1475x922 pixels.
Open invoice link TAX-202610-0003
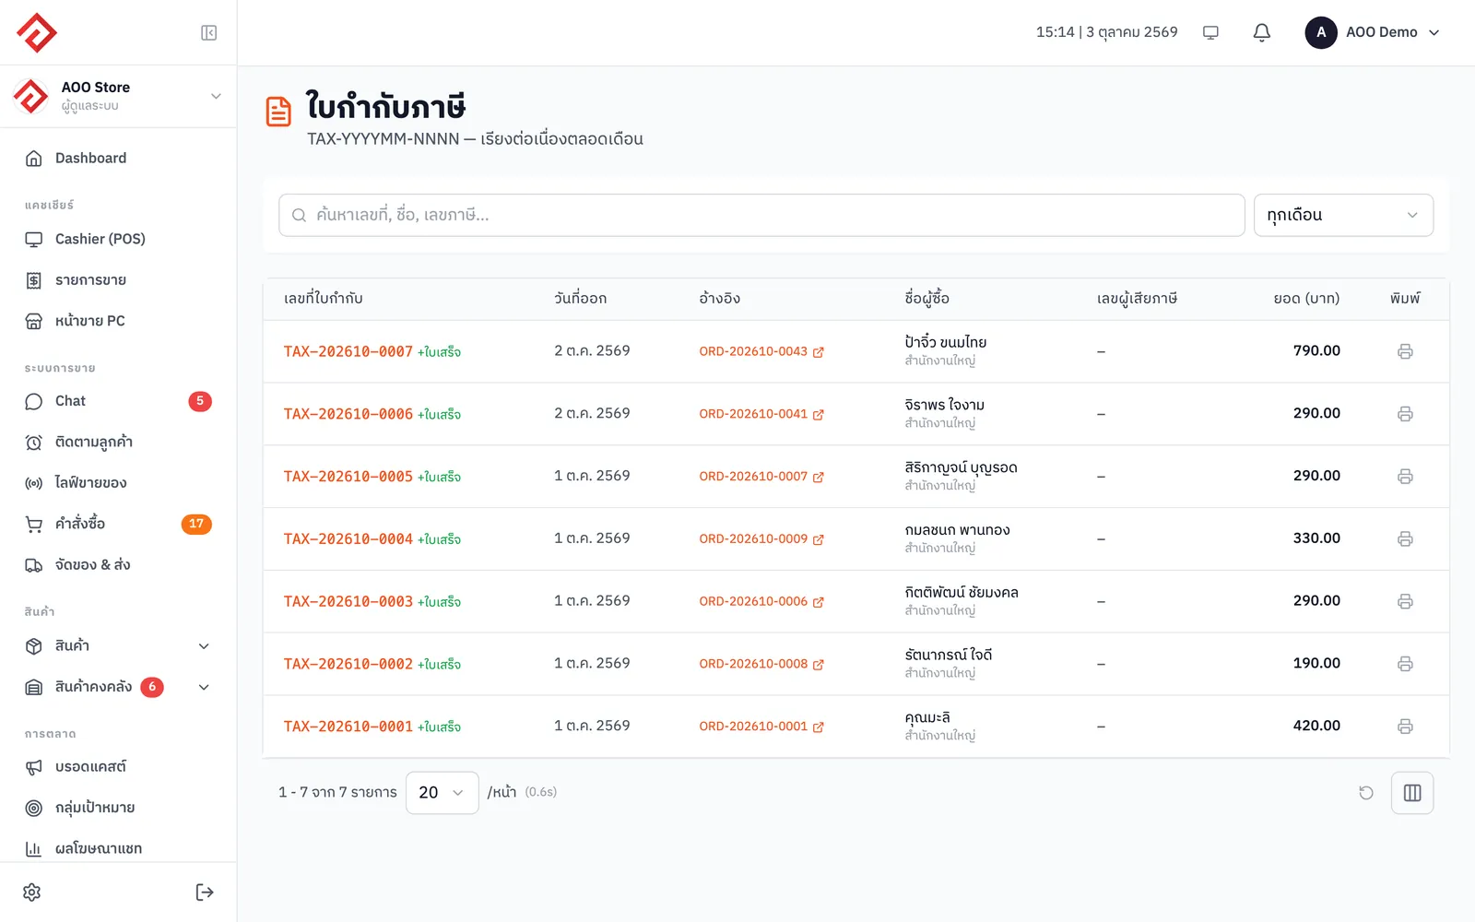(x=348, y=601)
